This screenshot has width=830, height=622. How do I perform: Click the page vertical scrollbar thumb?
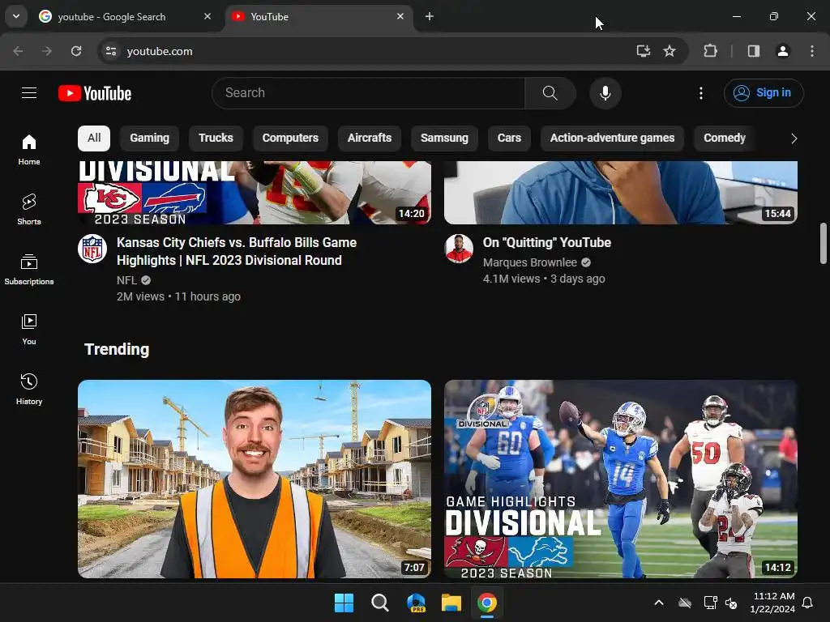pyautogui.click(x=824, y=243)
